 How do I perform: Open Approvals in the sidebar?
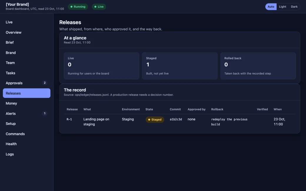click(x=26, y=83)
